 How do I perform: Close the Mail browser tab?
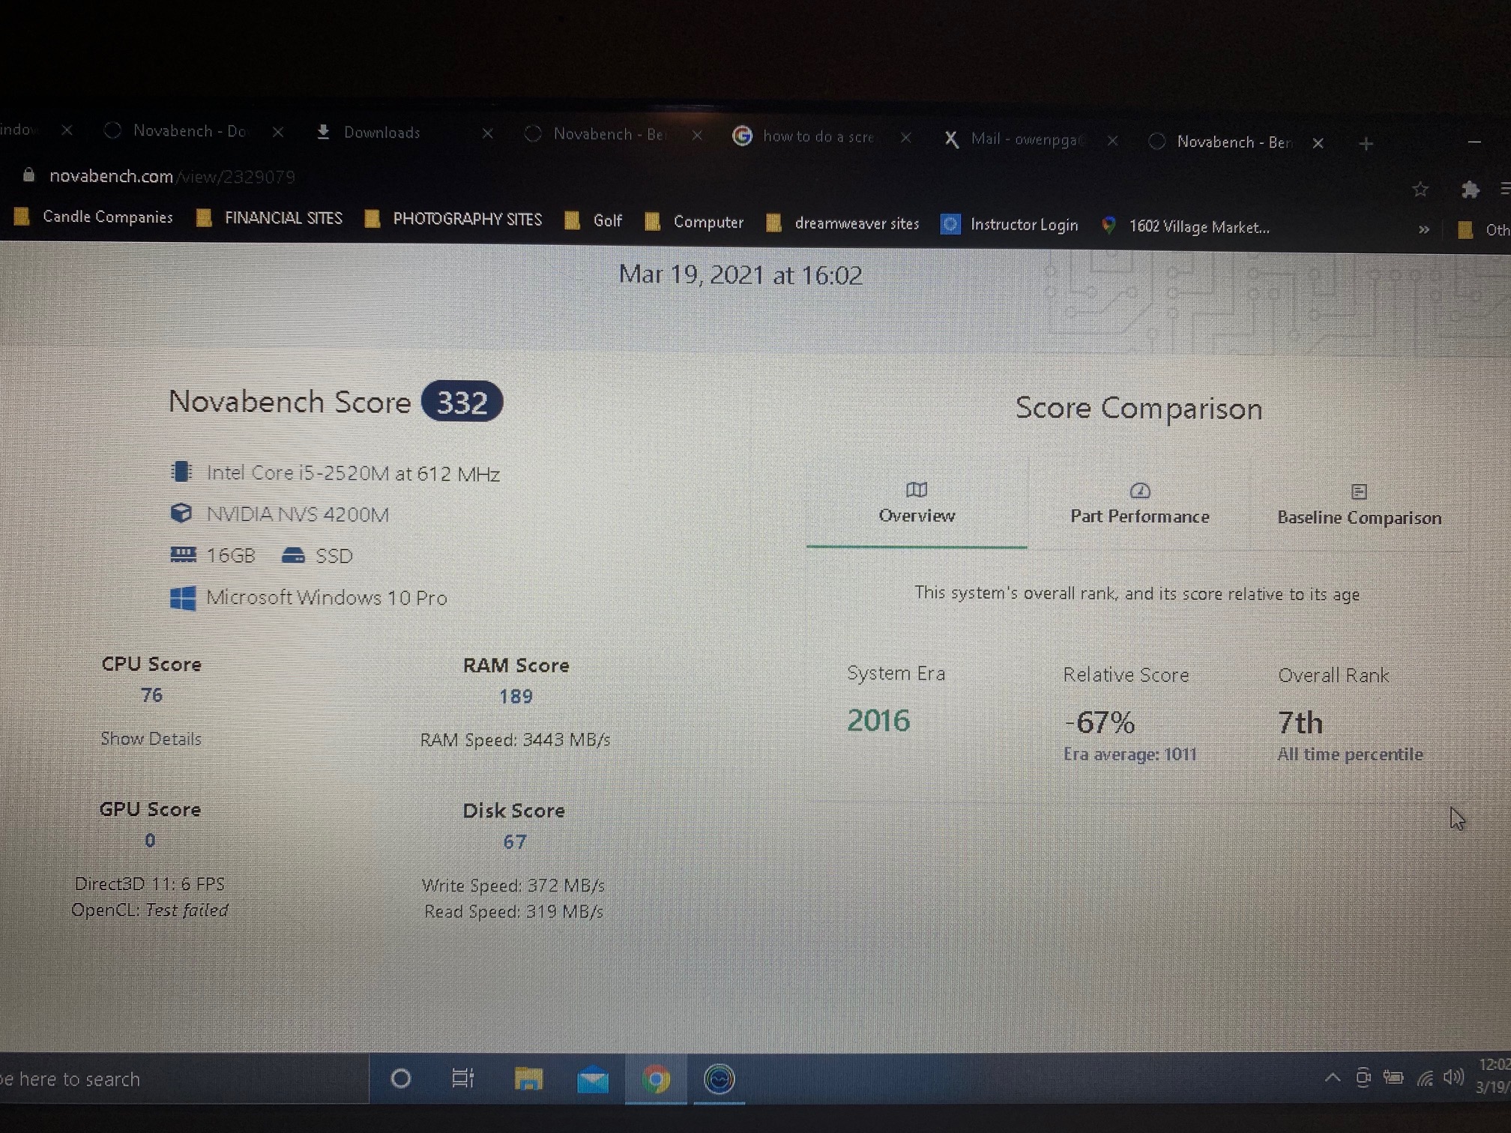tap(1112, 140)
